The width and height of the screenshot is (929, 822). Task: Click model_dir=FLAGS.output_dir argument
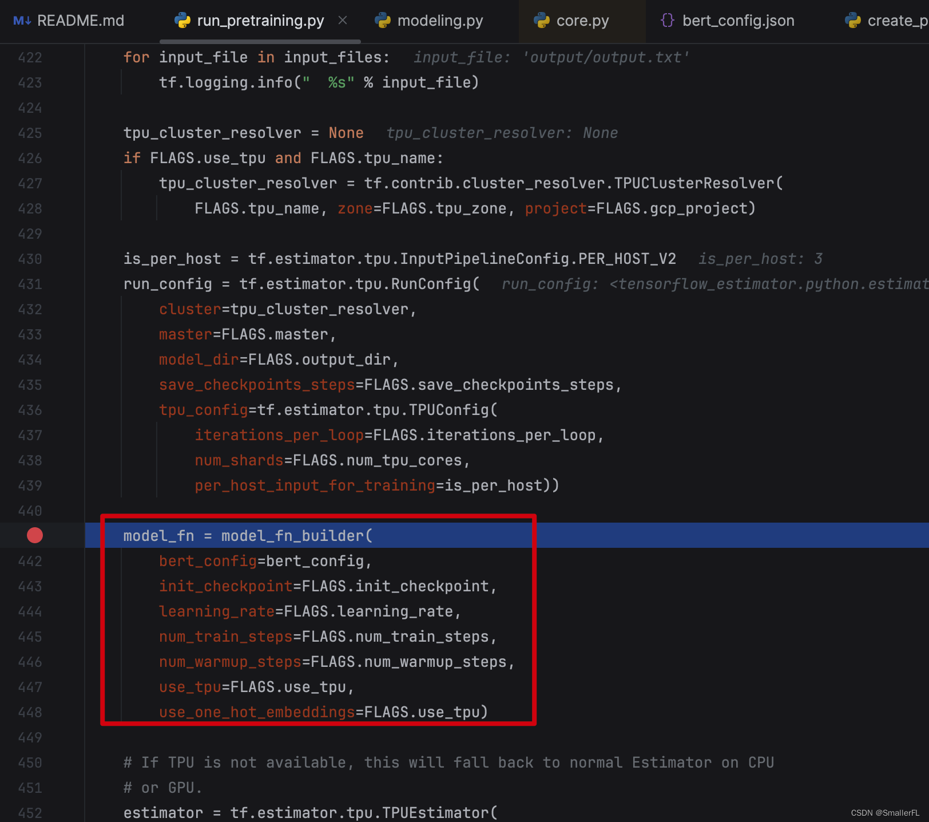tap(279, 360)
